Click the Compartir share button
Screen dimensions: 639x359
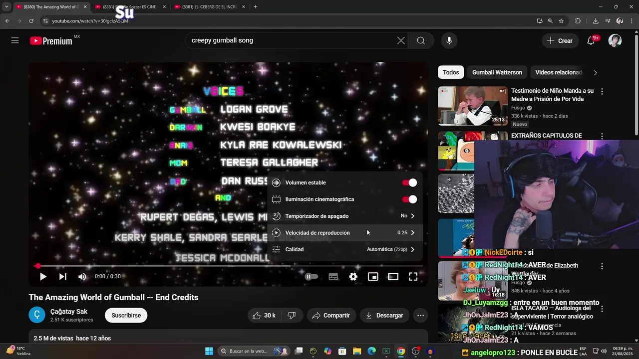pyautogui.click(x=331, y=315)
